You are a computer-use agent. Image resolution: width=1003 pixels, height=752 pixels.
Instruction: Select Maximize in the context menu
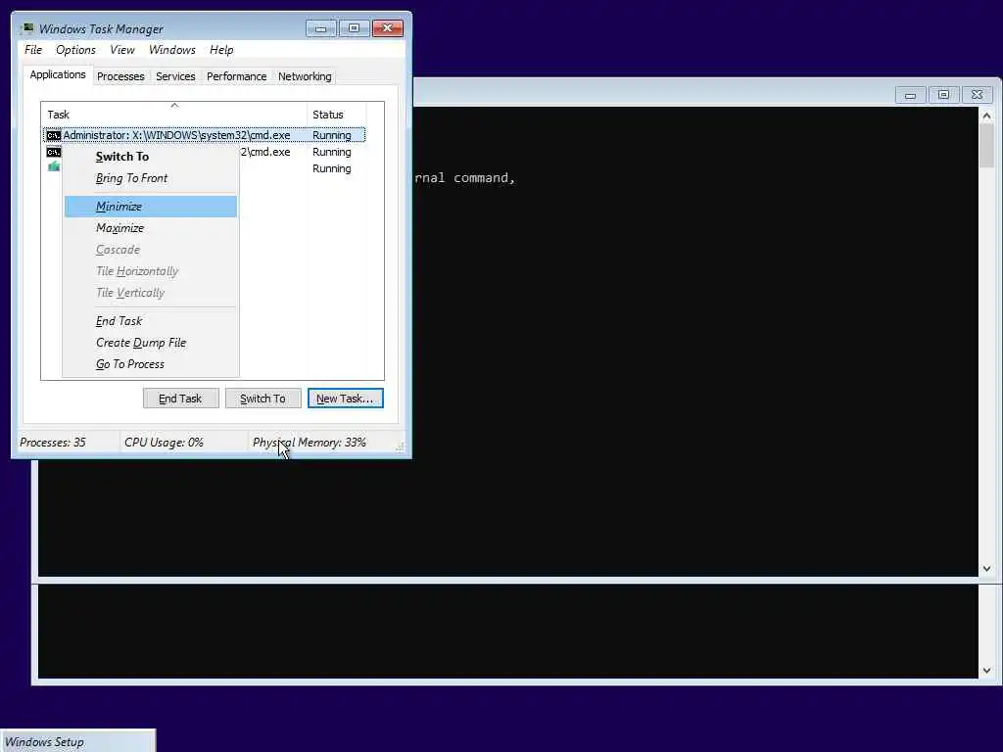click(151, 228)
